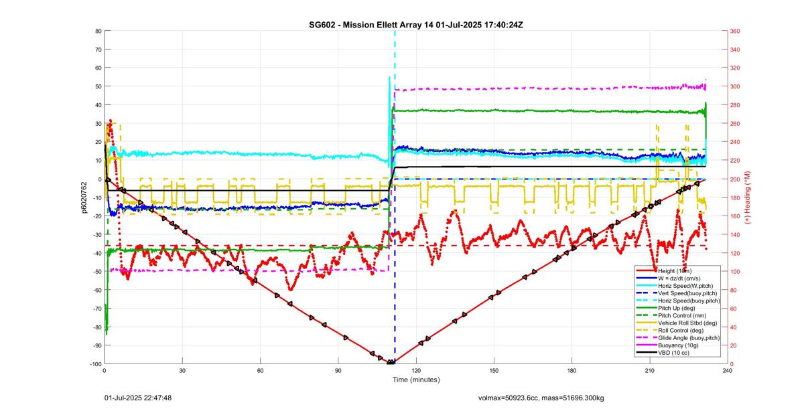This screenshot has width=804, height=409.
Task: Select x-axis tick label "90"
Action: 338,370
